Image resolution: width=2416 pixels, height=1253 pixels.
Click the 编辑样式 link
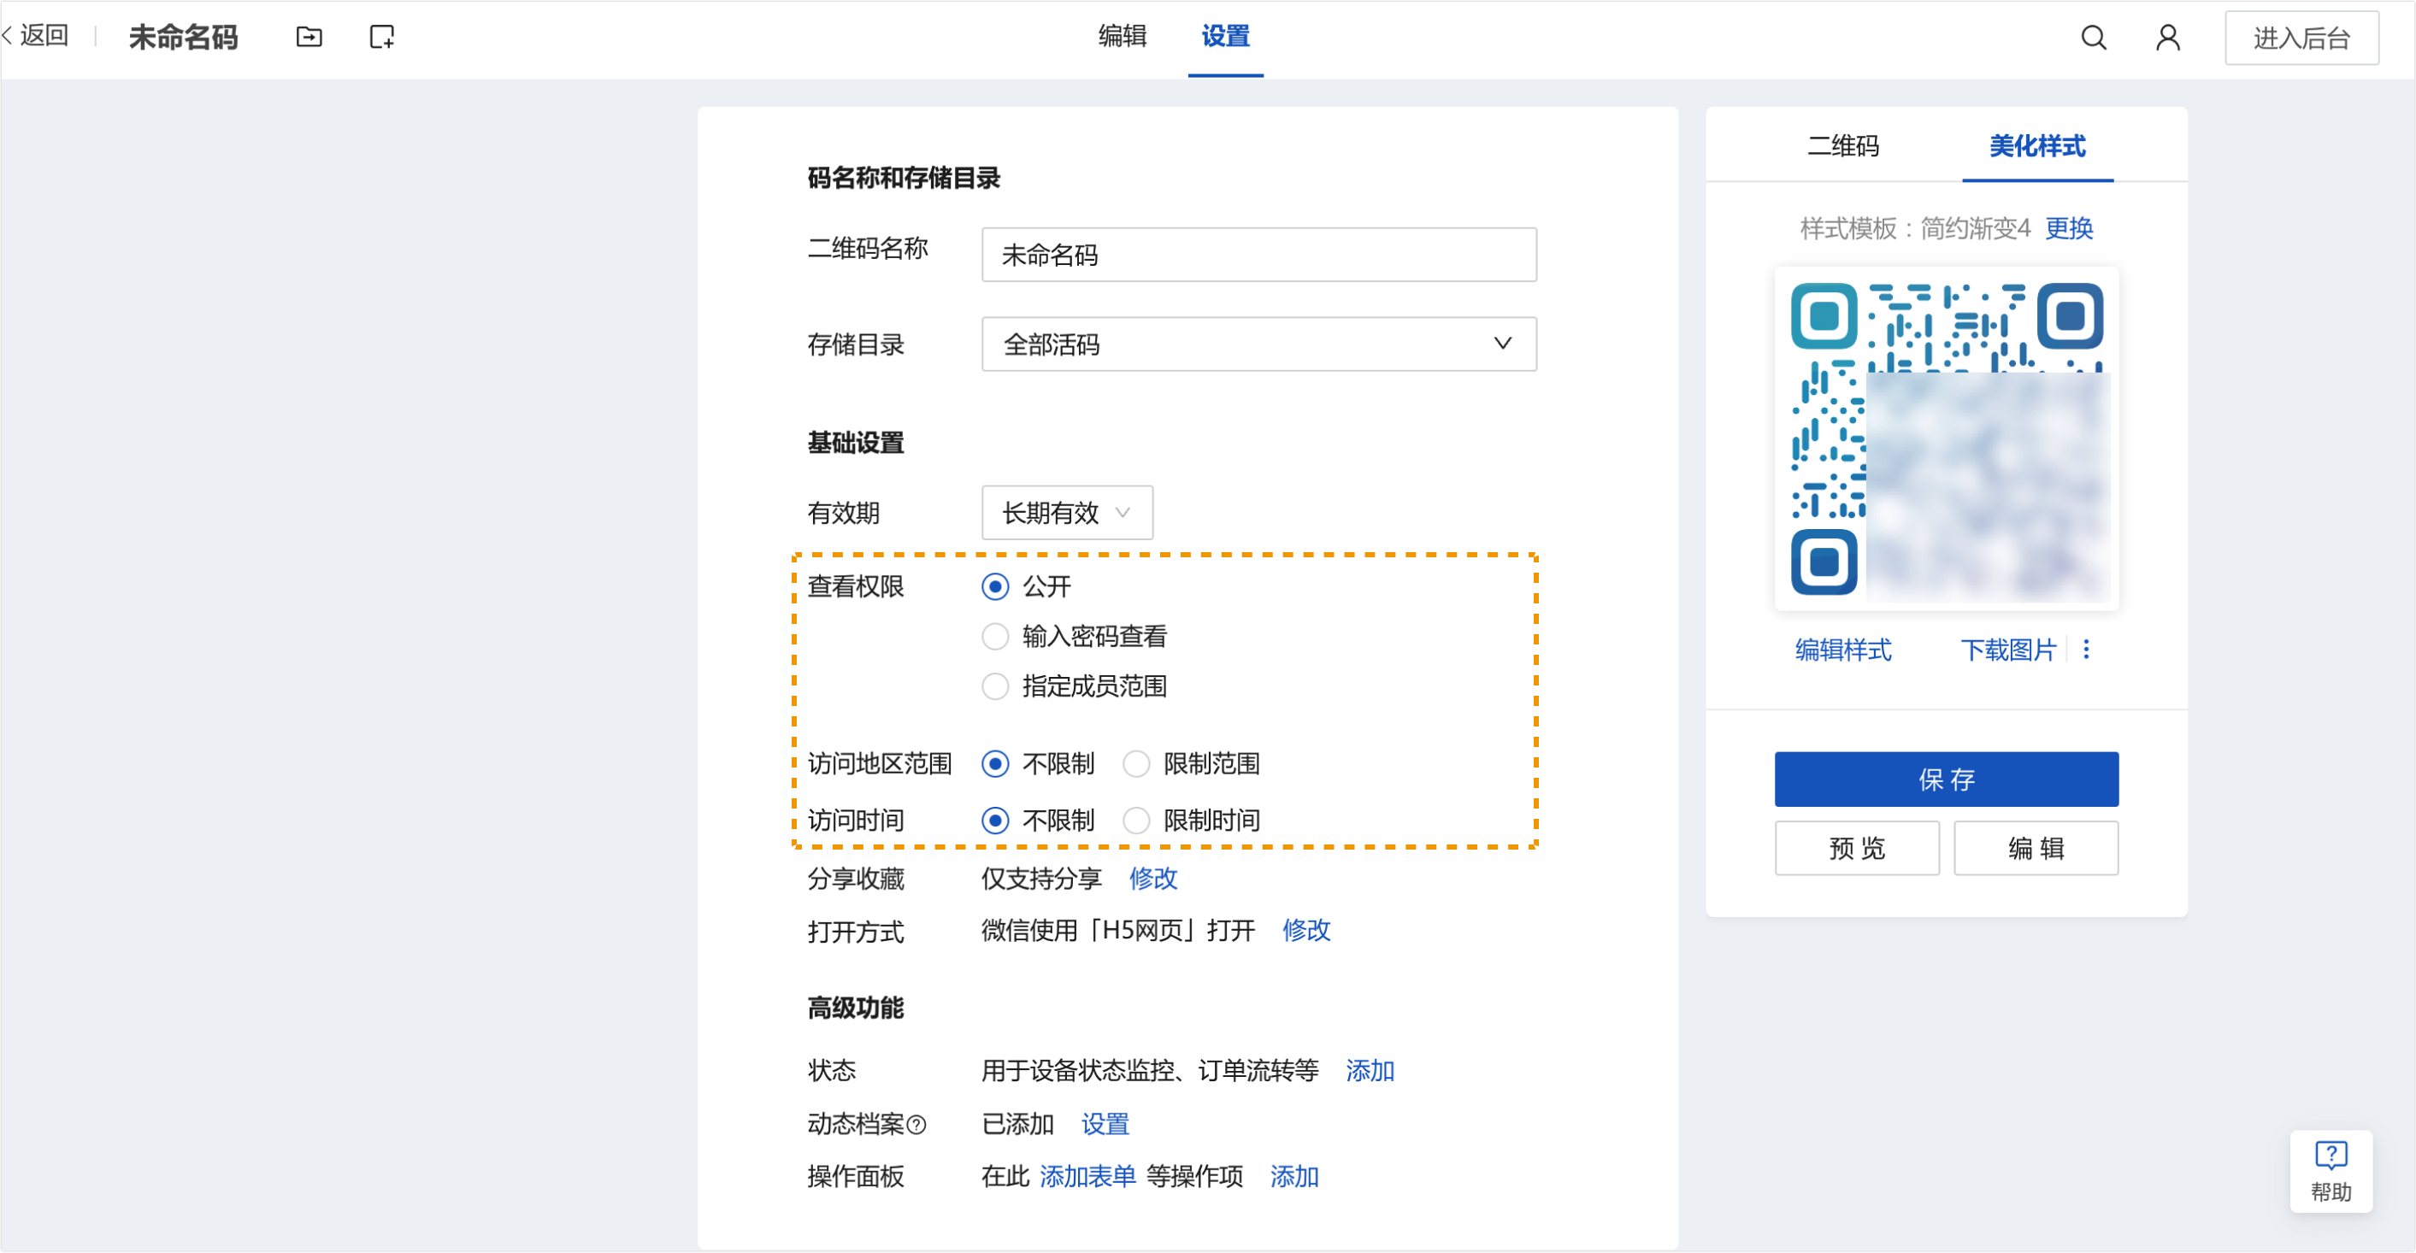(x=1843, y=650)
